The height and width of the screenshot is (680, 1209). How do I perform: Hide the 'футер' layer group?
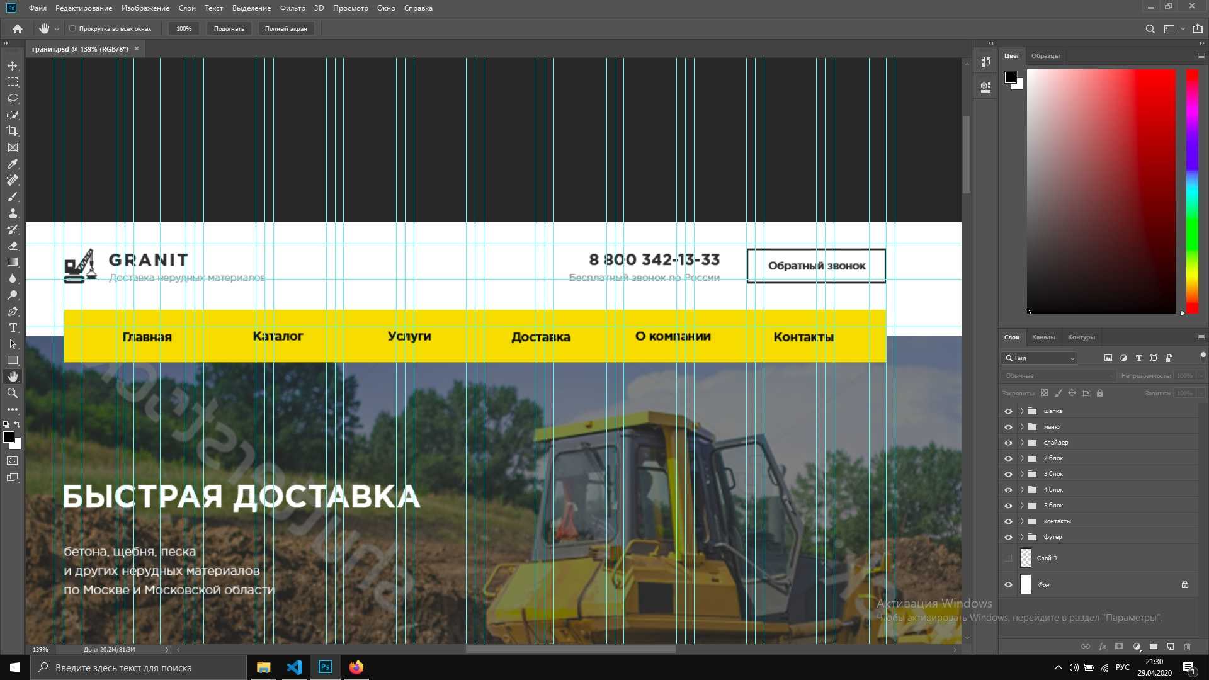(x=1008, y=537)
